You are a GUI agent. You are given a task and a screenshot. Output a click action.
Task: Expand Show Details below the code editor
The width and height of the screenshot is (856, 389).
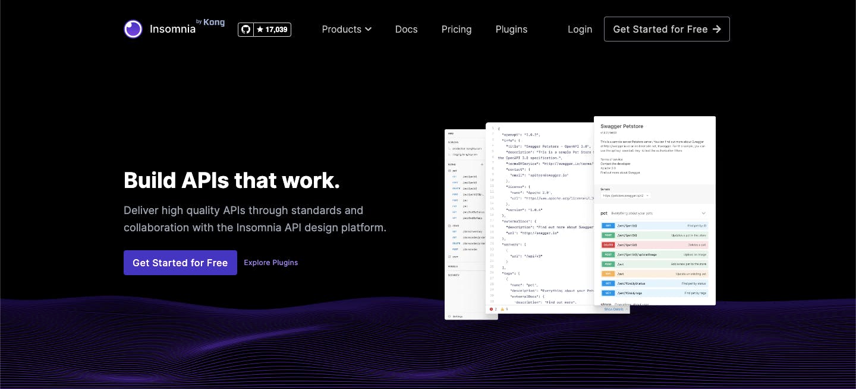click(x=615, y=309)
